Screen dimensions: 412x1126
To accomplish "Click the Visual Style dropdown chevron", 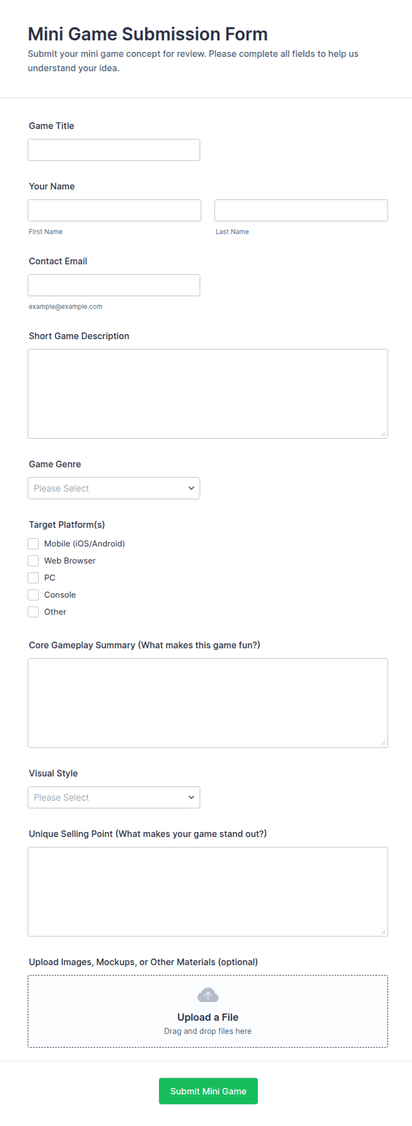I will click(191, 797).
